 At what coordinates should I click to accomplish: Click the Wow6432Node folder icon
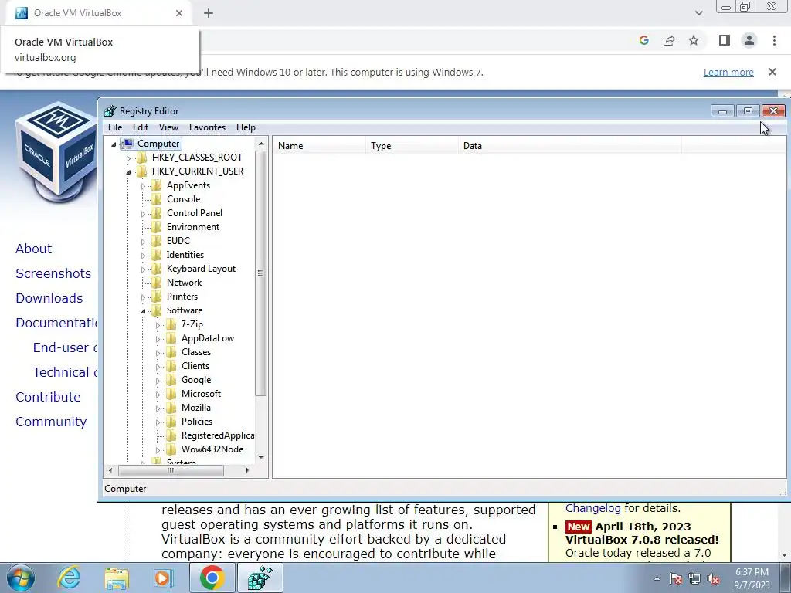click(x=171, y=449)
